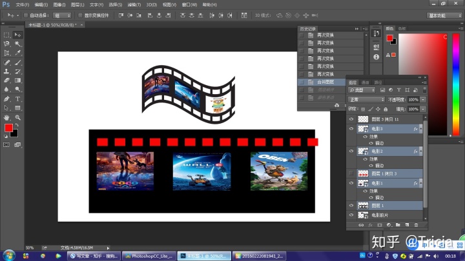Collapse effects of 电影2 layer
This screenshot has width=465, height=261.
[420, 151]
